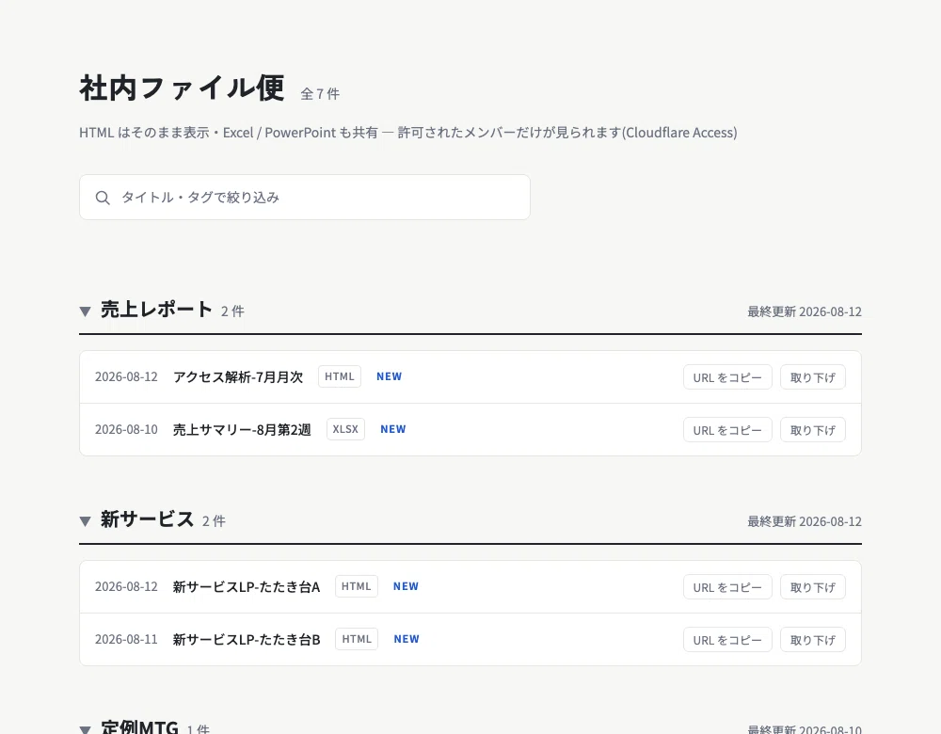The image size is (941, 734).
Task: Click 最終更新 2026-08-12 in 新サービス header
Action: tap(805, 521)
